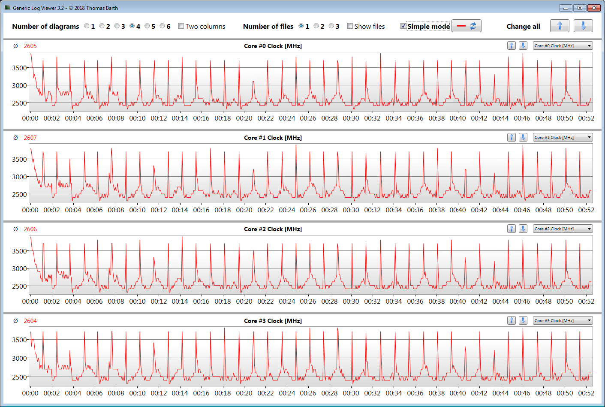Click up arrow for Core #1 Clock

pyautogui.click(x=511, y=138)
